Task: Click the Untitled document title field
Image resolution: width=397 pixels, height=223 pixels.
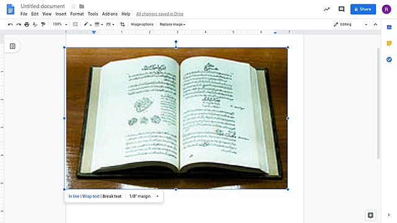Action: tap(43, 6)
